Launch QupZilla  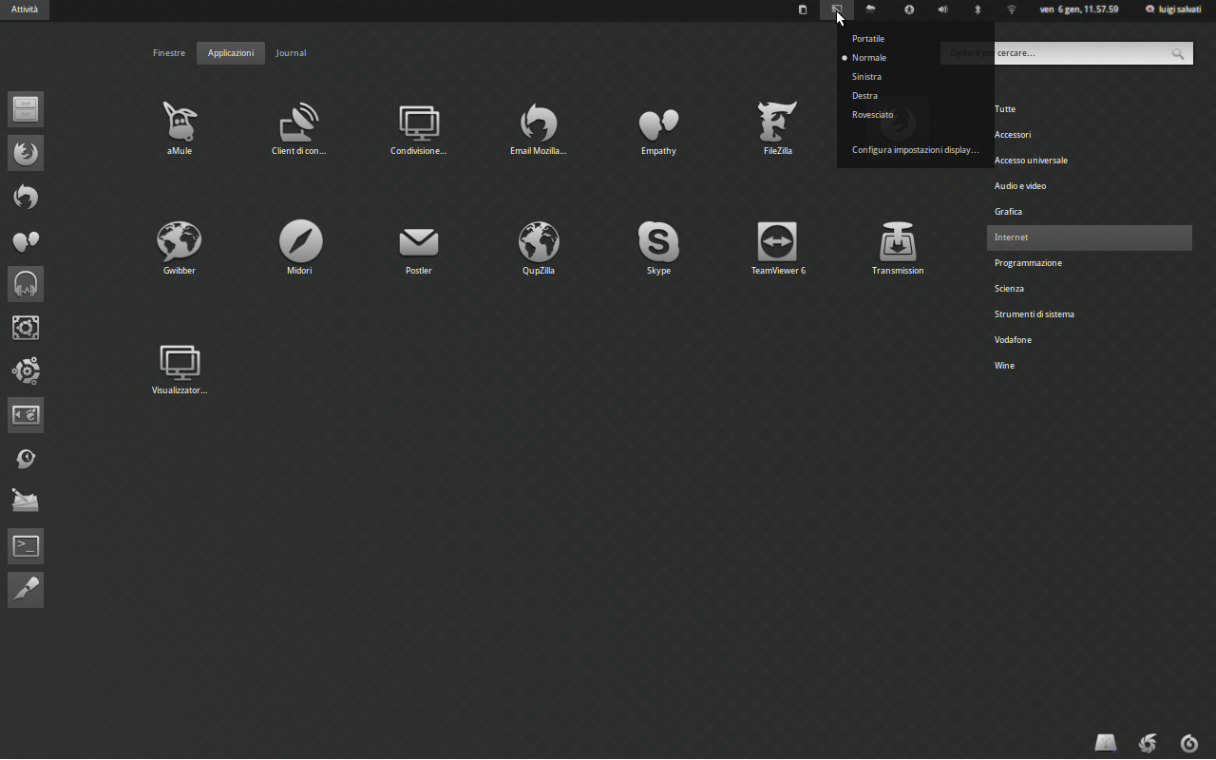pyautogui.click(x=539, y=248)
